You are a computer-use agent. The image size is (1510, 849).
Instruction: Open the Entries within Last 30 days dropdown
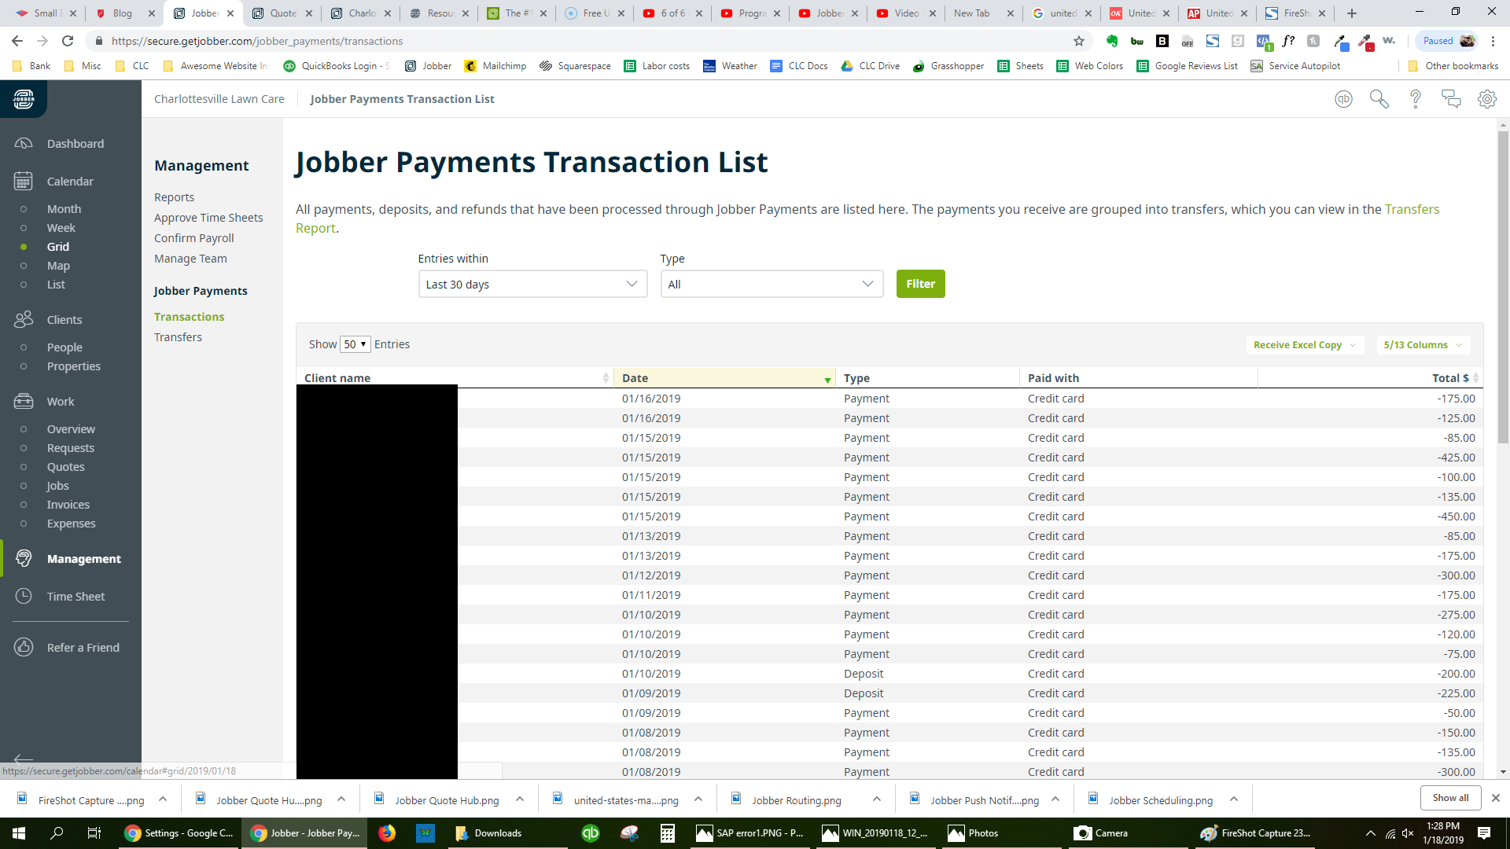point(532,284)
